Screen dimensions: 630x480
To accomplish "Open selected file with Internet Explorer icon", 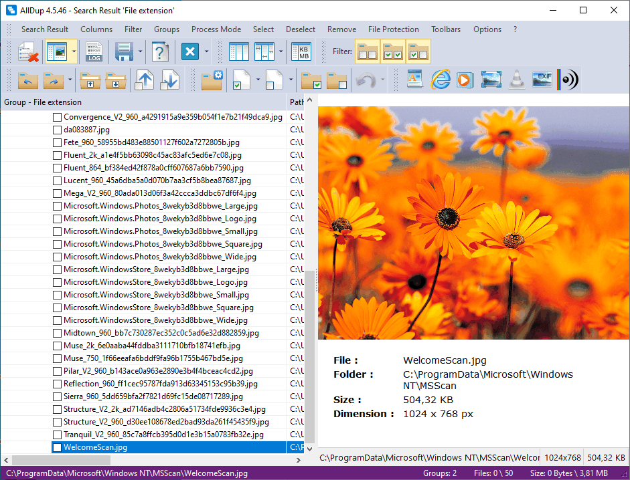I will click(x=441, y=79).
